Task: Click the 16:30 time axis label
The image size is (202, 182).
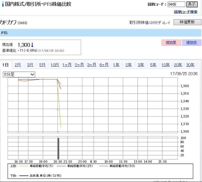Action: coord(19,162)
